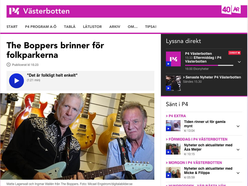Screen dimensions: 248x186
Task: Expand the Åza Meijer episode details
Action: [x=238, y=150]
